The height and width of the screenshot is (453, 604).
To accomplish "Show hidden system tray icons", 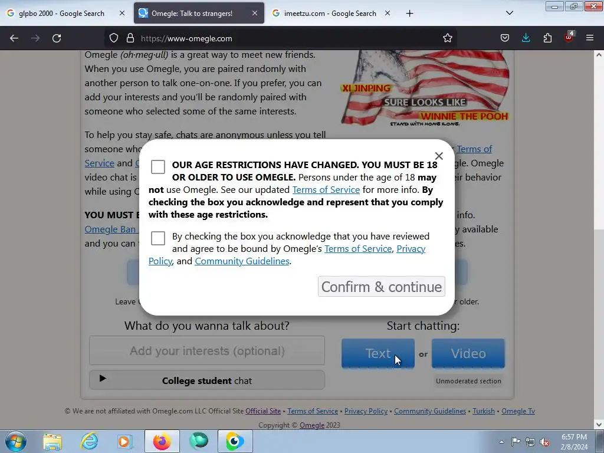I will 501,442.
